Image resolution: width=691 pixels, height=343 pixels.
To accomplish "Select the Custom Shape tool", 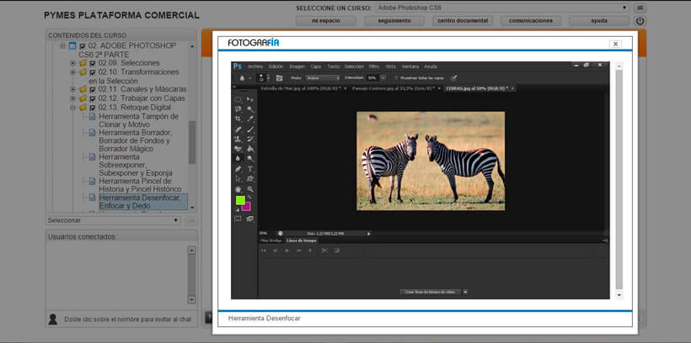I will (x=250, y=178).
